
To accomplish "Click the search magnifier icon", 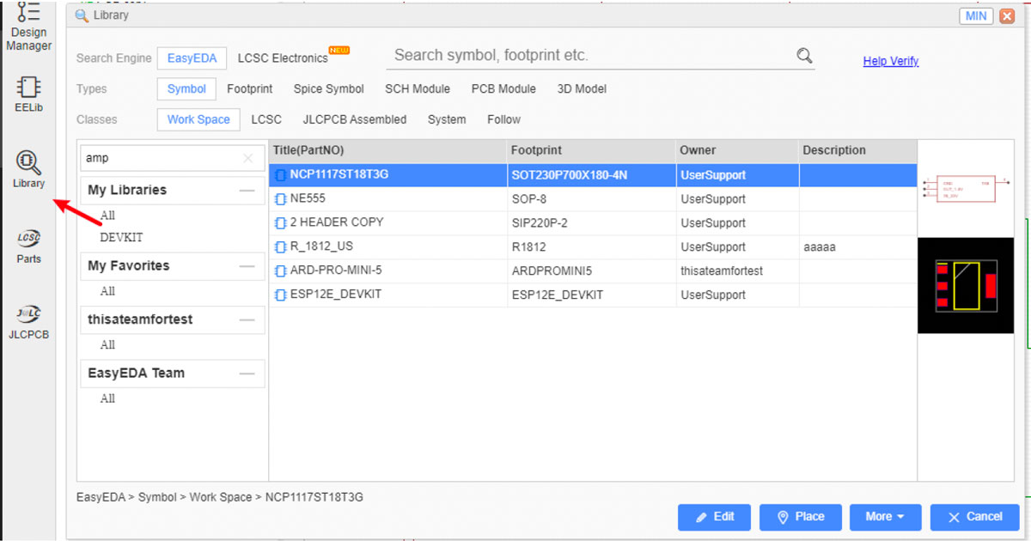I will [x=804, y=56].
